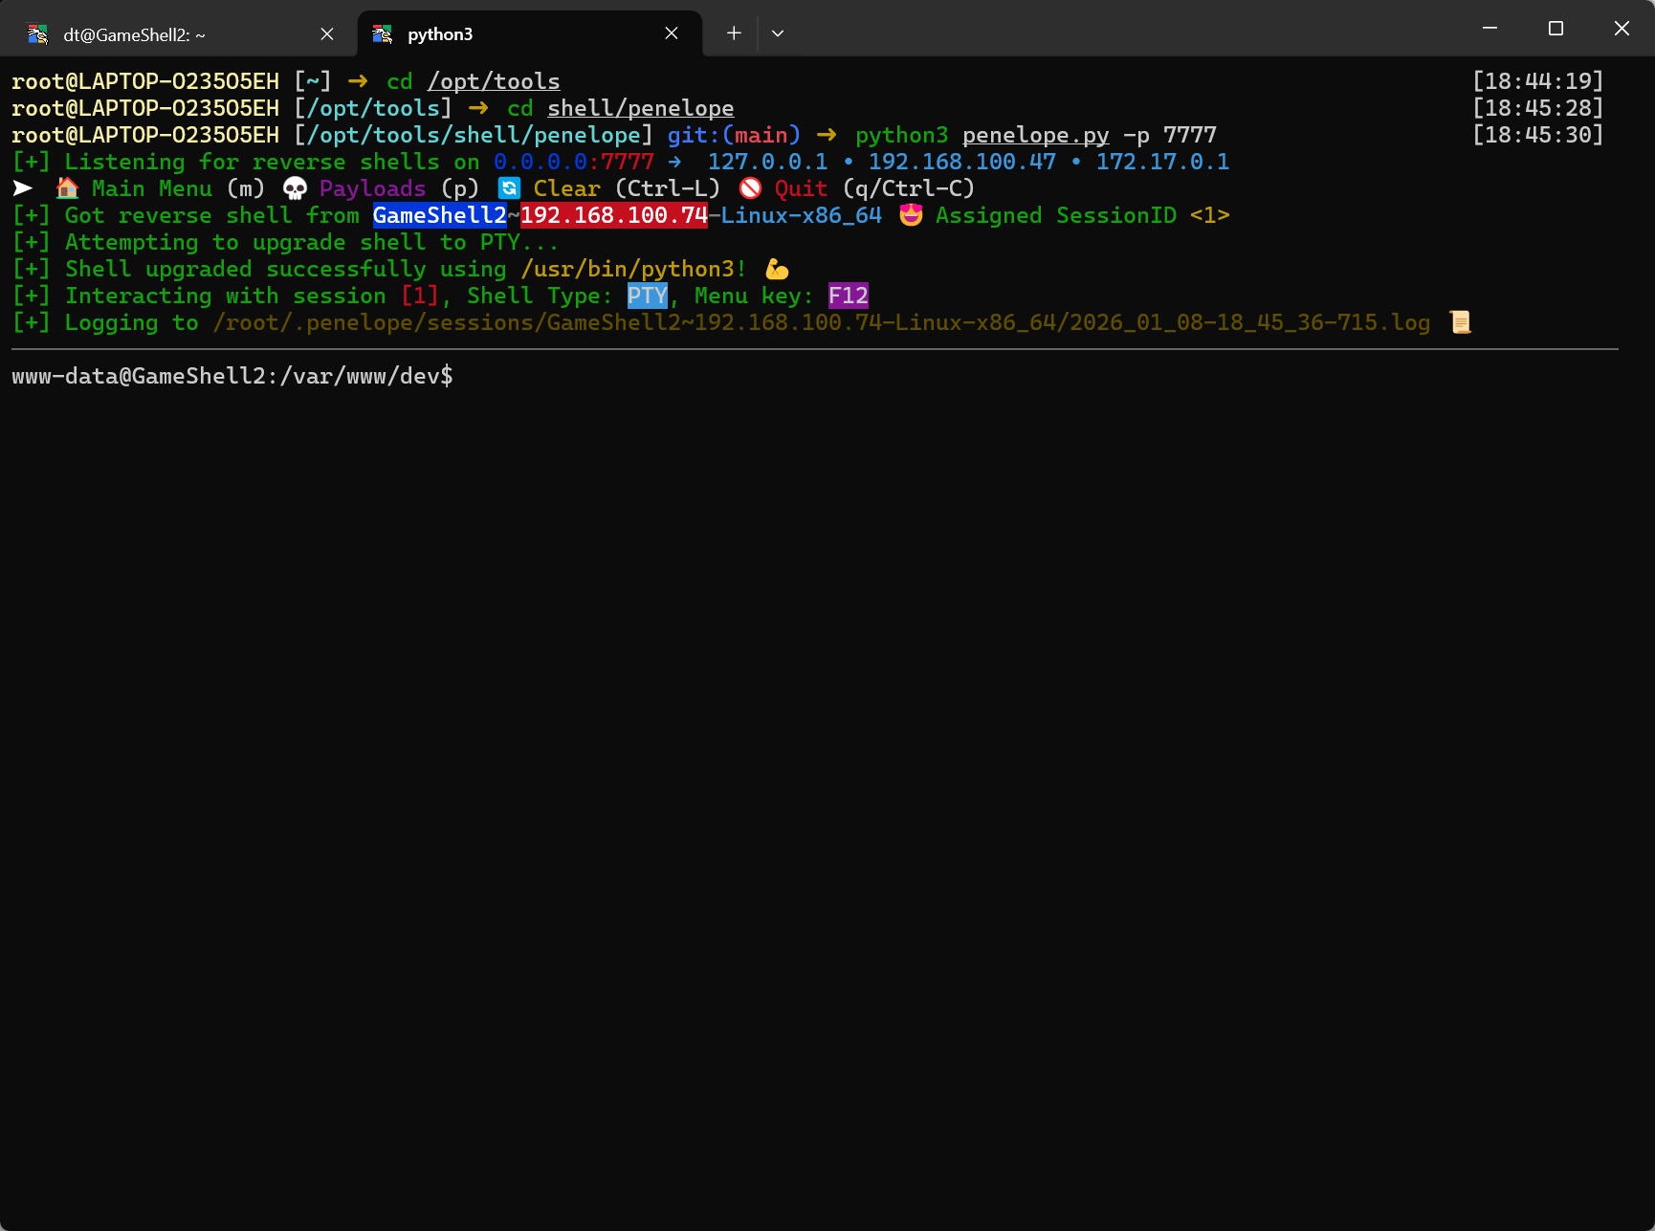
Task: Click the red Quit prohibited icon
Action: click(750, 188)
